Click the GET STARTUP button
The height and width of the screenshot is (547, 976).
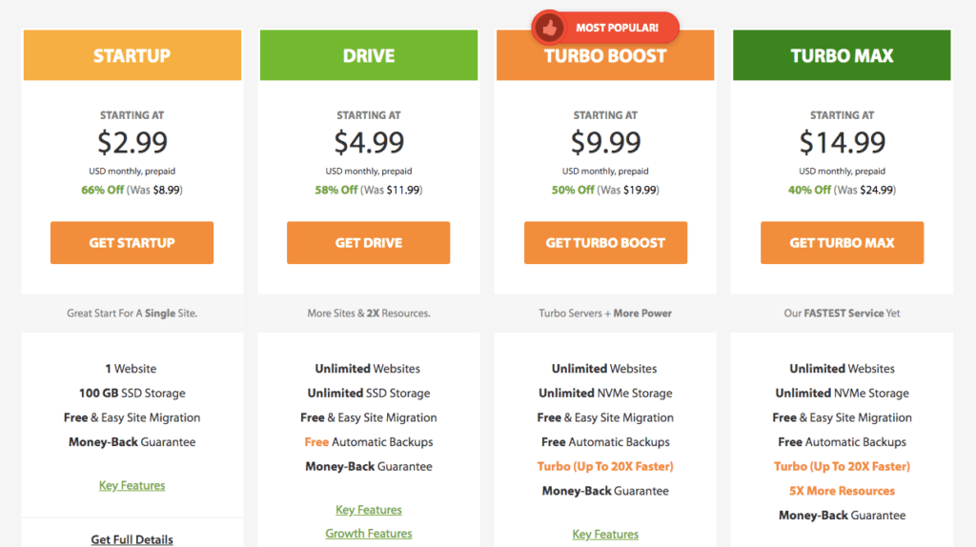(132, 243)
